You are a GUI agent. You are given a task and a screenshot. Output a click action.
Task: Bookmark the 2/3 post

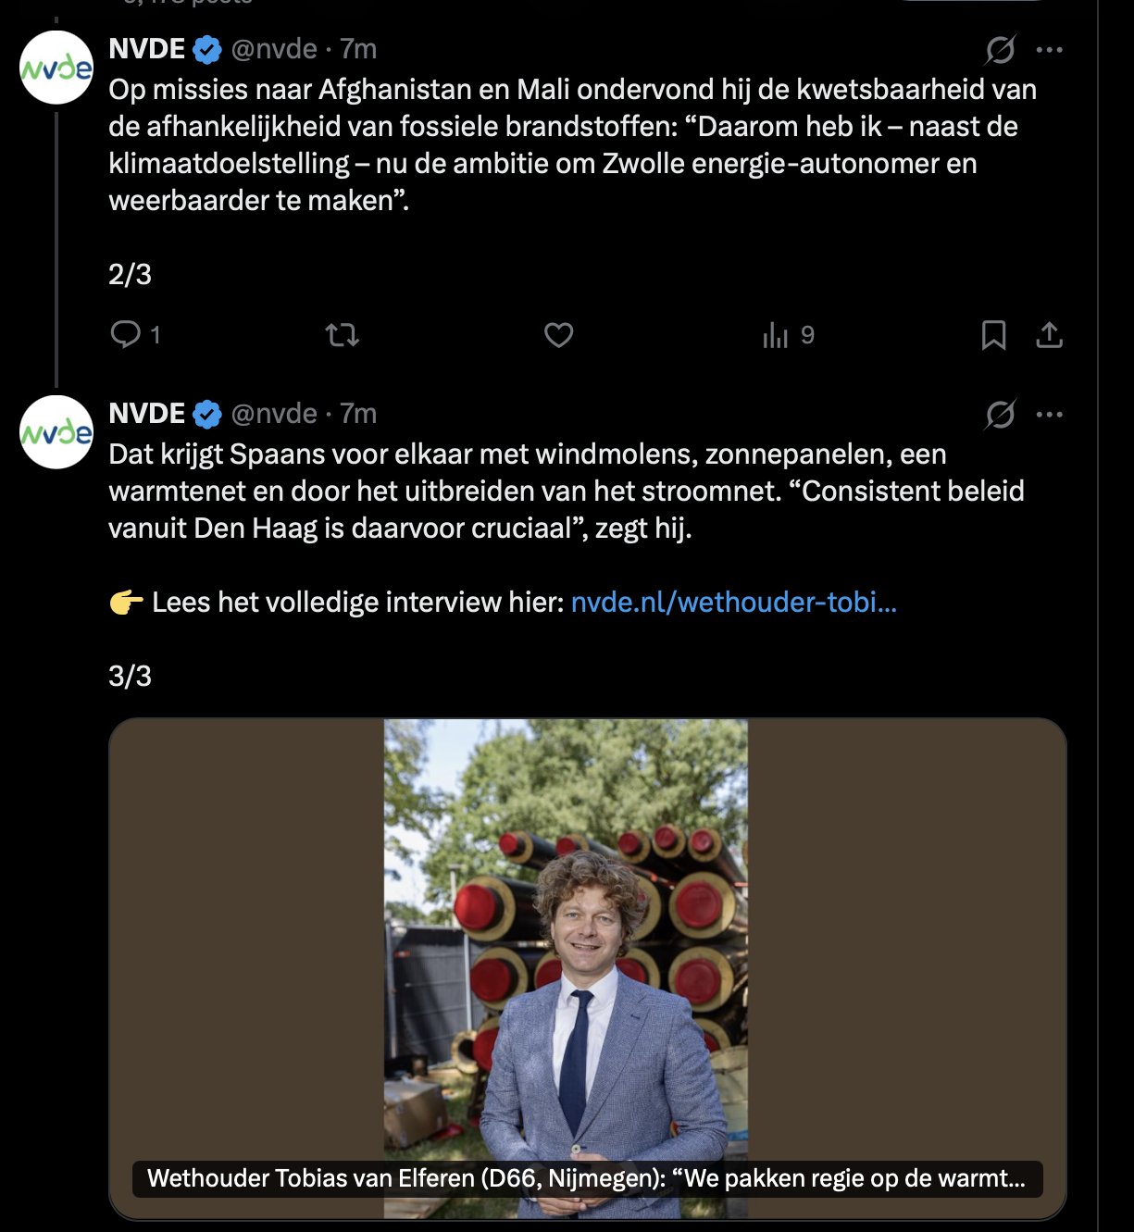(993, 334)
